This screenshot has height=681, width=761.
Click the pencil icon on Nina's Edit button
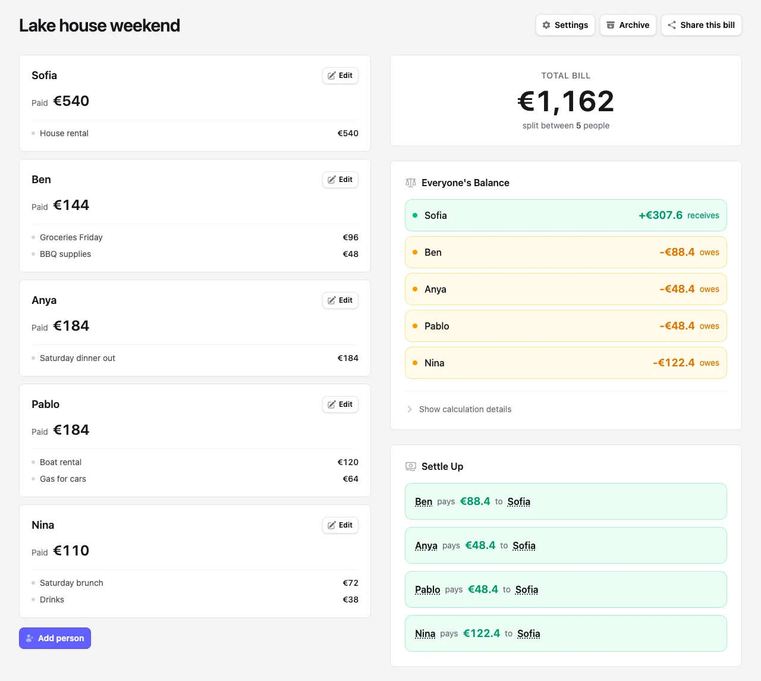(332, 525)
